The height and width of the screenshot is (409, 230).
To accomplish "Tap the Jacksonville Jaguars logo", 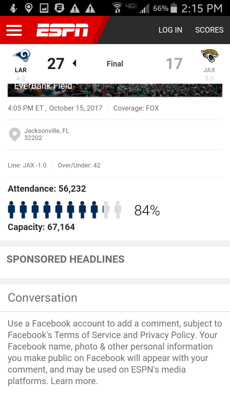I will 210,56.
